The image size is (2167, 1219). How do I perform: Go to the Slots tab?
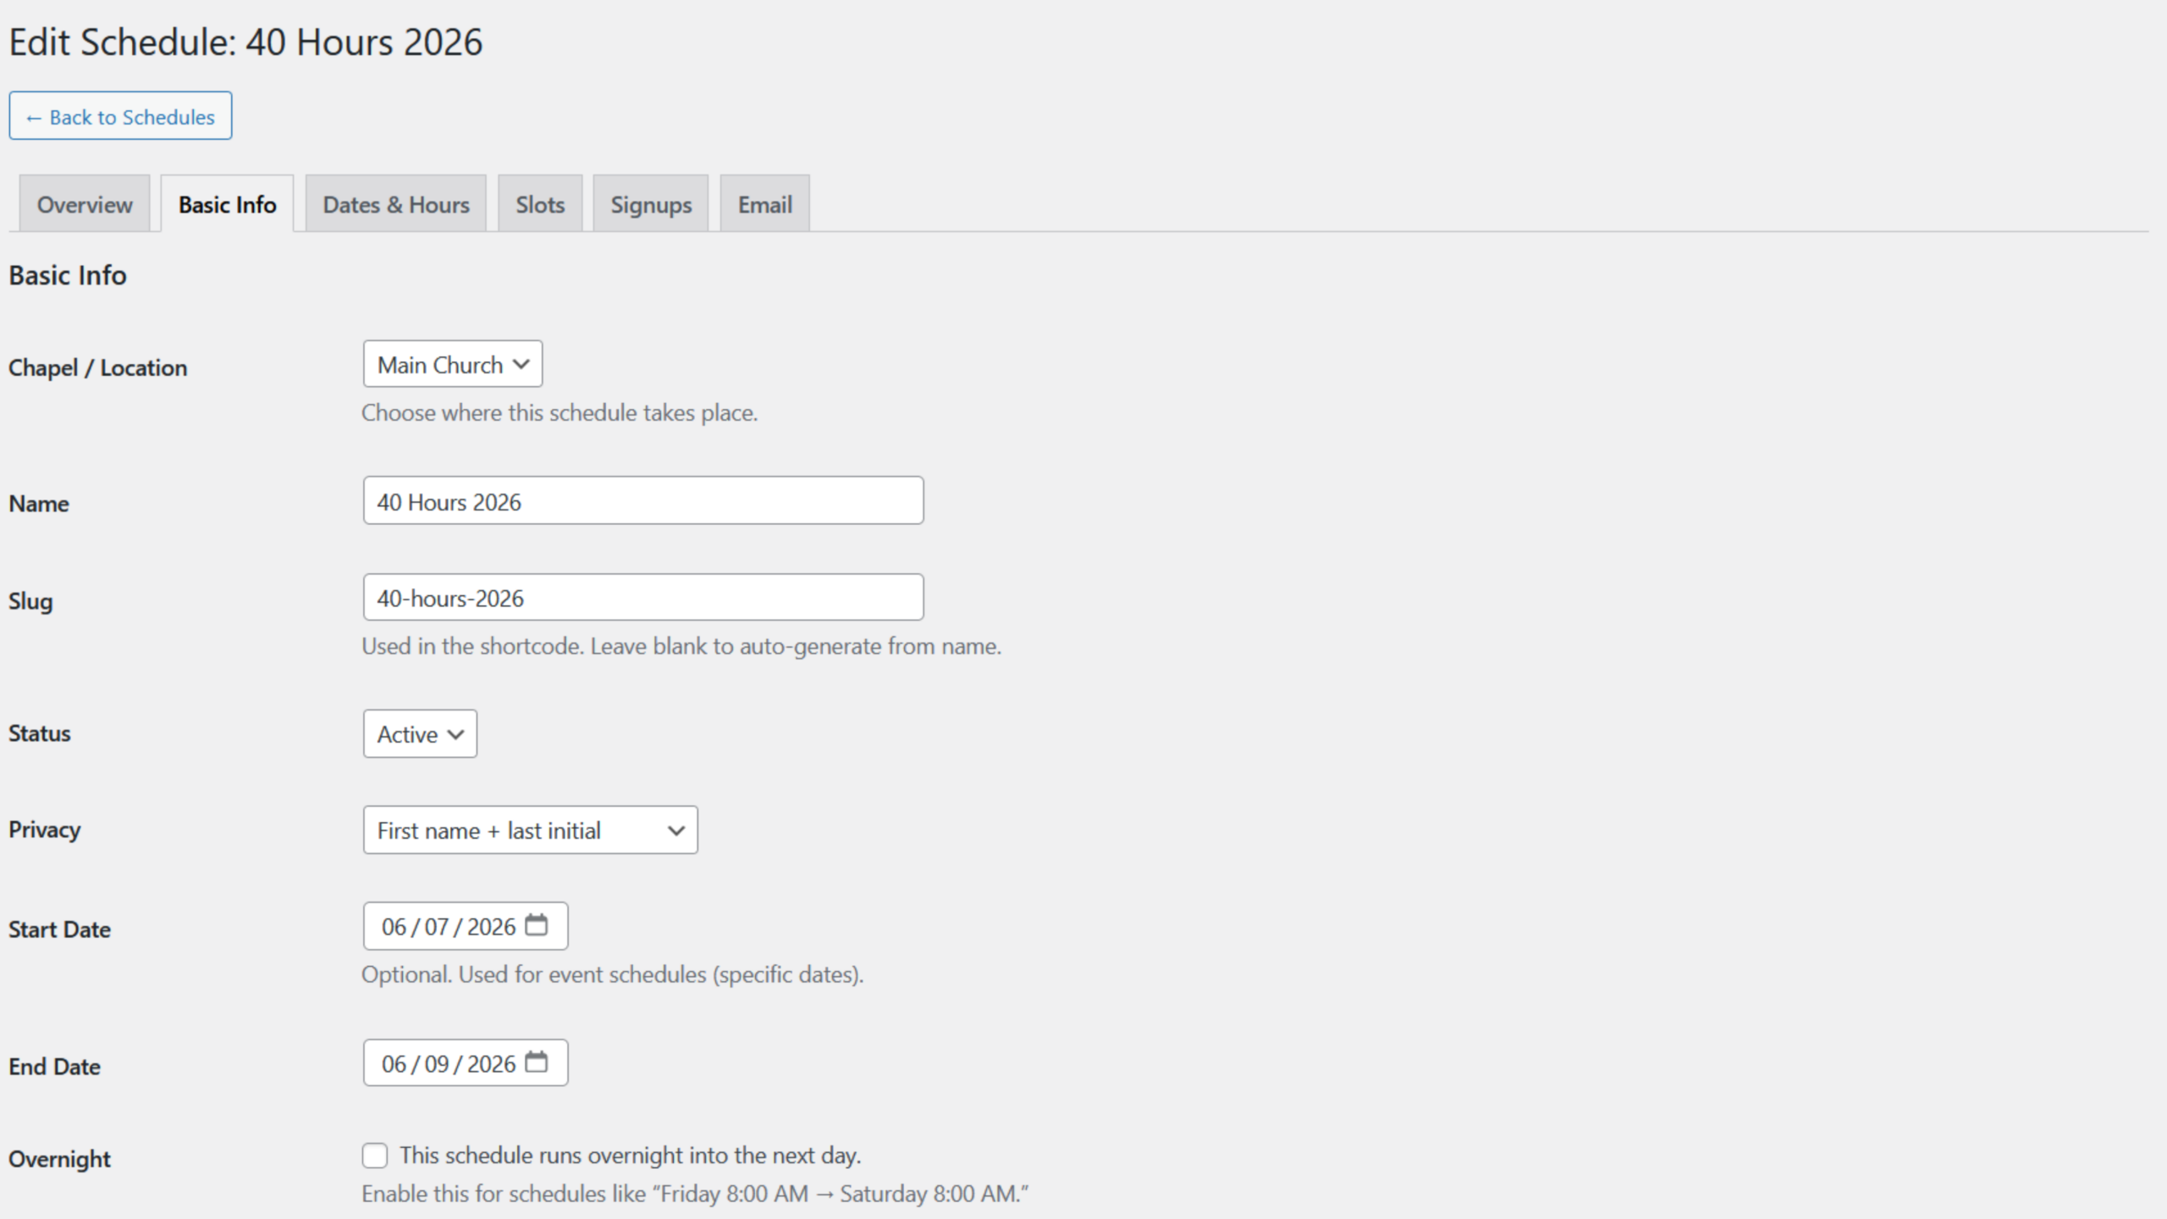click(x=540, y=205)
